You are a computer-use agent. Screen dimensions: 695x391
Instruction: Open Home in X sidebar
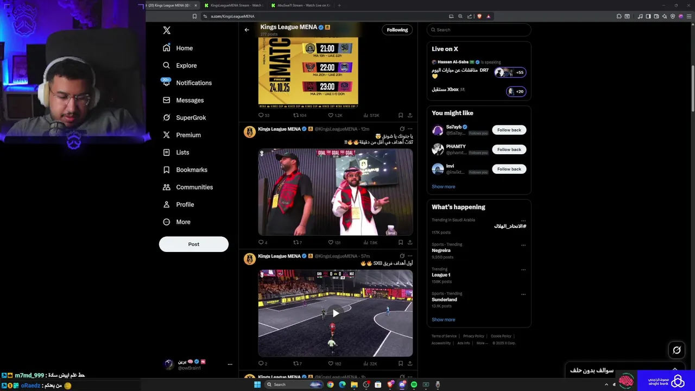178,48
